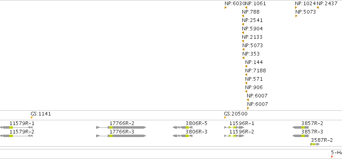Click NP:5073 label beneath NP:1024
The height and width of the screenshot is (159, 342).
[305, 12]
